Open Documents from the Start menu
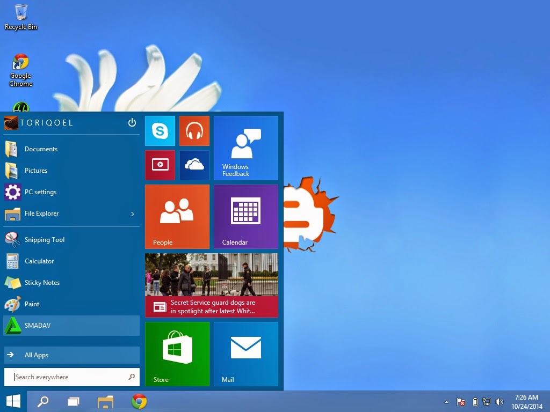The image size is (550, 412). (41, 149)
